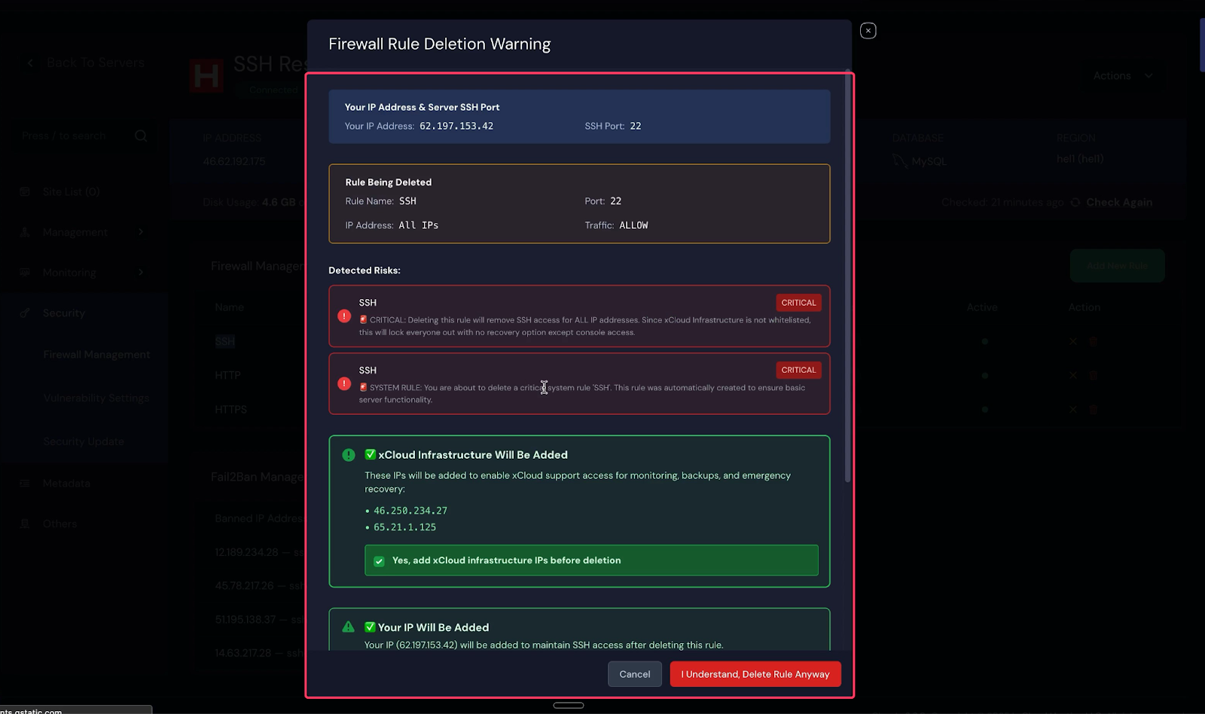Click the Site List sidebar icon
This screenshot has width=1205, height=714.
[x=25, y=192]
